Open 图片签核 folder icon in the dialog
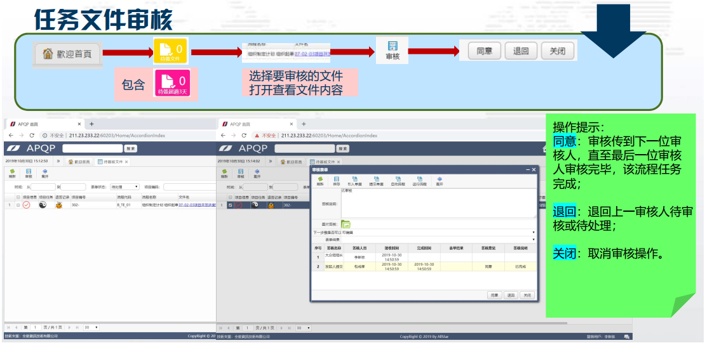705x343 pixels. pos(346,224)
